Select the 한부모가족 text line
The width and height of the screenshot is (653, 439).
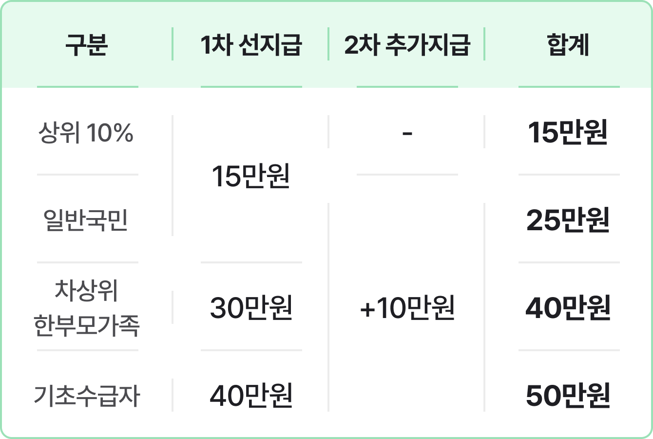(87, 325)
